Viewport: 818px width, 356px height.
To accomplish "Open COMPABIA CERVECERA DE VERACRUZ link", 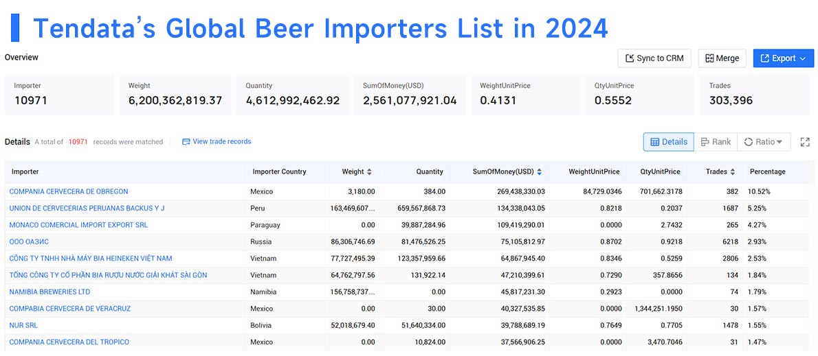I will click(x=70, y=308).
